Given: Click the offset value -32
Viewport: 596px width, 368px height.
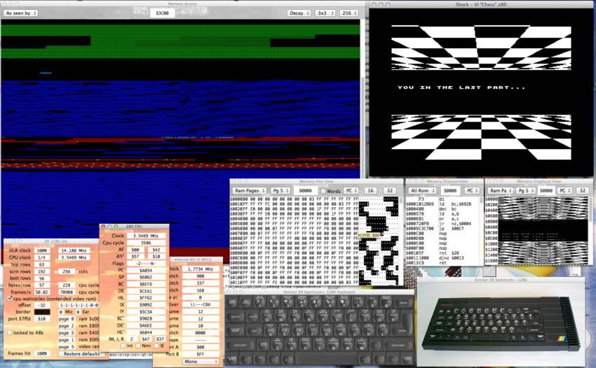Looking at the screenshot, I should tap(42, 305).
